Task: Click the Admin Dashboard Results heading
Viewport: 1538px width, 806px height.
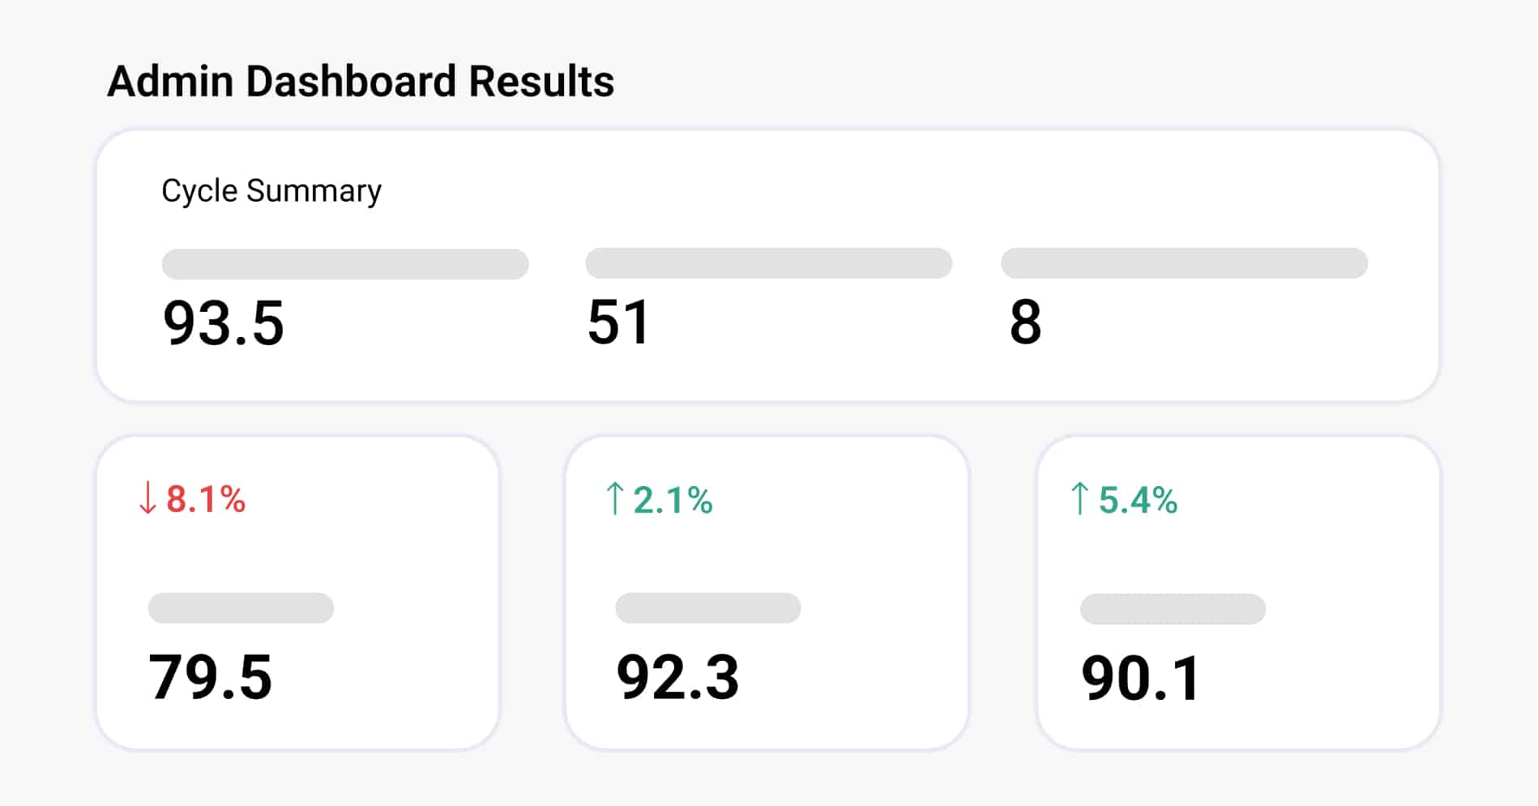Action: (x=361, y=82)
